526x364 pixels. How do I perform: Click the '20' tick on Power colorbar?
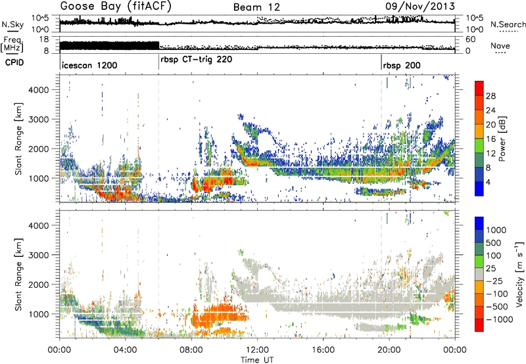pos(490,125)
